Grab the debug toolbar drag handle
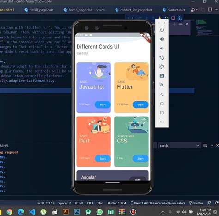 pyautogui.click(x=128, y=18)
